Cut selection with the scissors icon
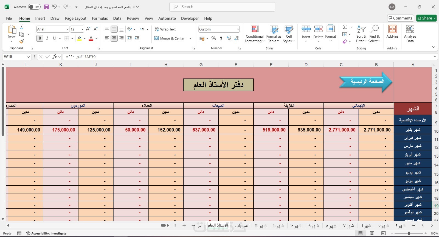Viewport: 439px width, 237px height. pos(22,27)
